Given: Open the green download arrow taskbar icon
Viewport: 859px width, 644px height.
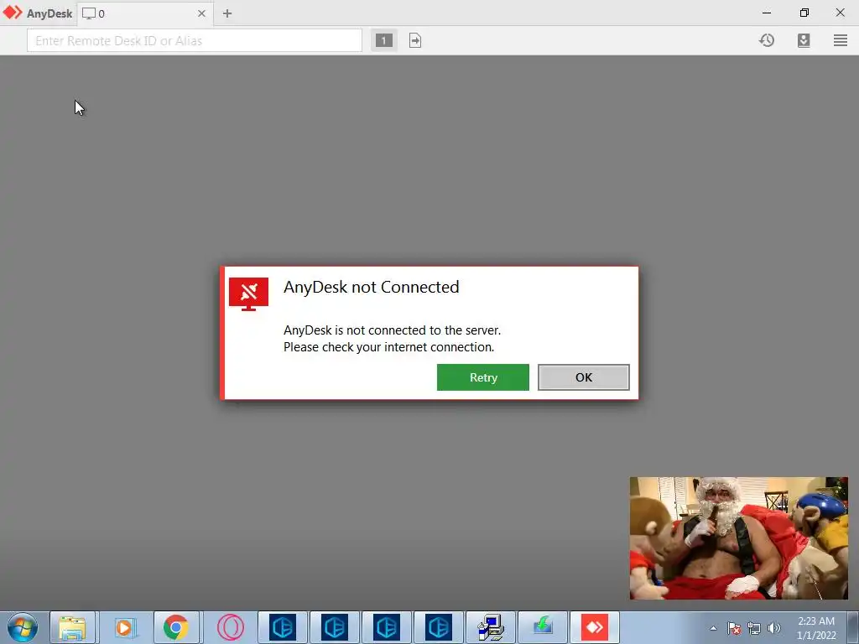Looking at the screenshot, I should tap(543, 627).
